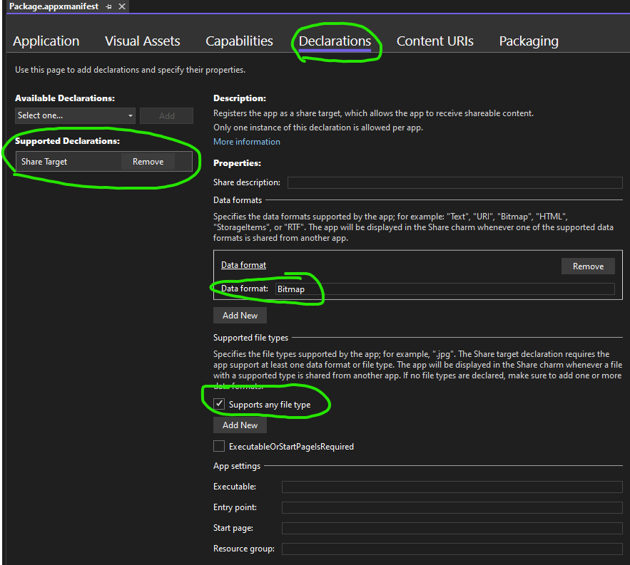Open the Declarations page
The height and width of the screenshot is (565, 630).
point(336,41)
